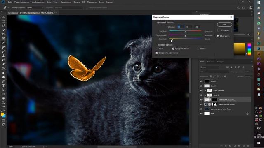Select the Eyedropper tool in the toolbar
Viewport: 264px width, 148px height.
coord(3,43)
